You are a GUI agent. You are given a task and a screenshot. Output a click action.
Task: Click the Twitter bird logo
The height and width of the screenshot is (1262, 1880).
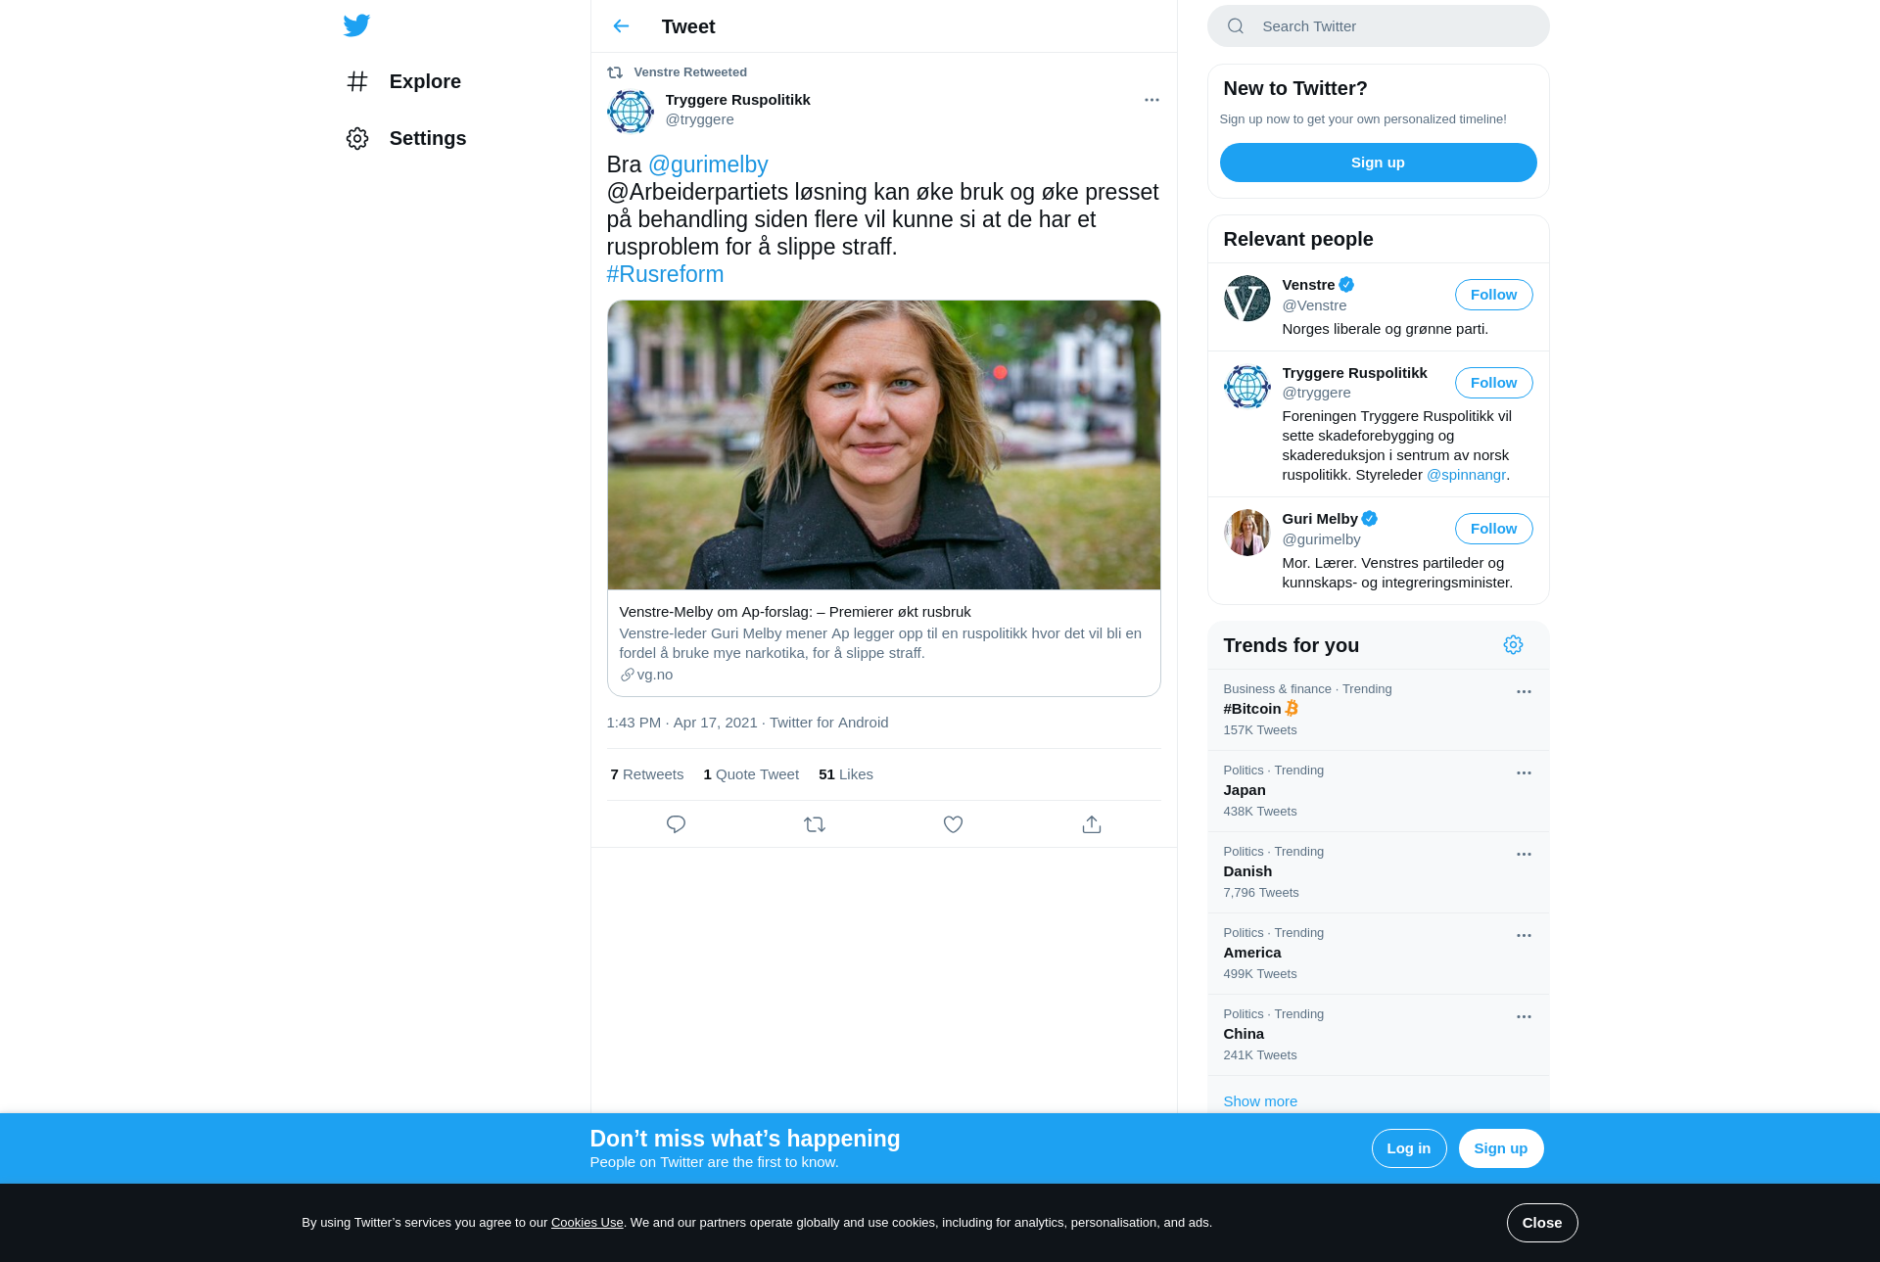(356, 25)
